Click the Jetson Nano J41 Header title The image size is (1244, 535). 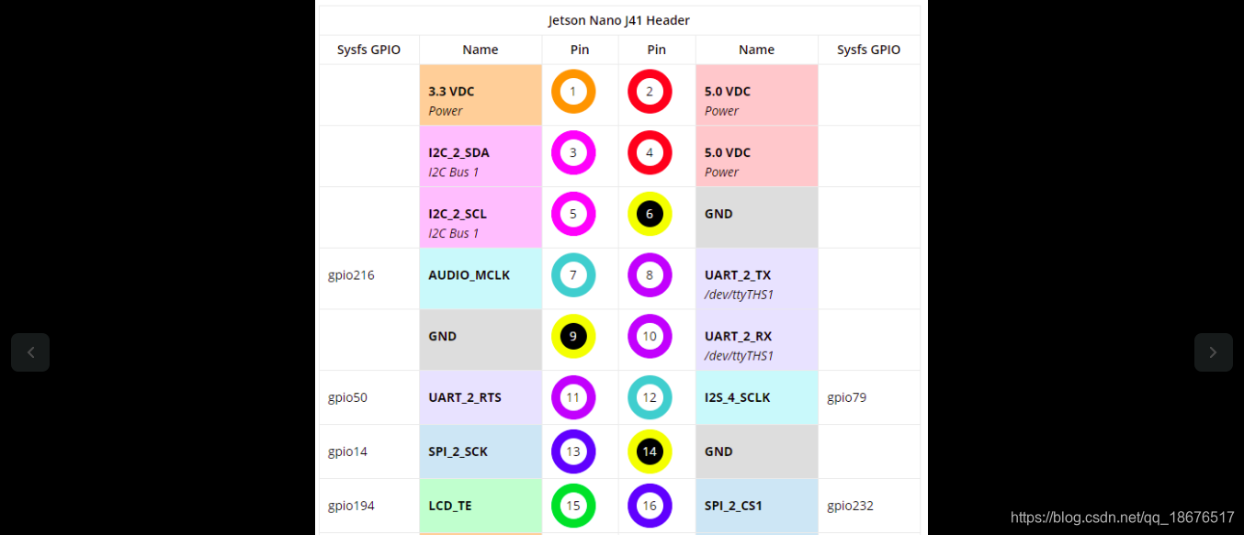(619, 20)
